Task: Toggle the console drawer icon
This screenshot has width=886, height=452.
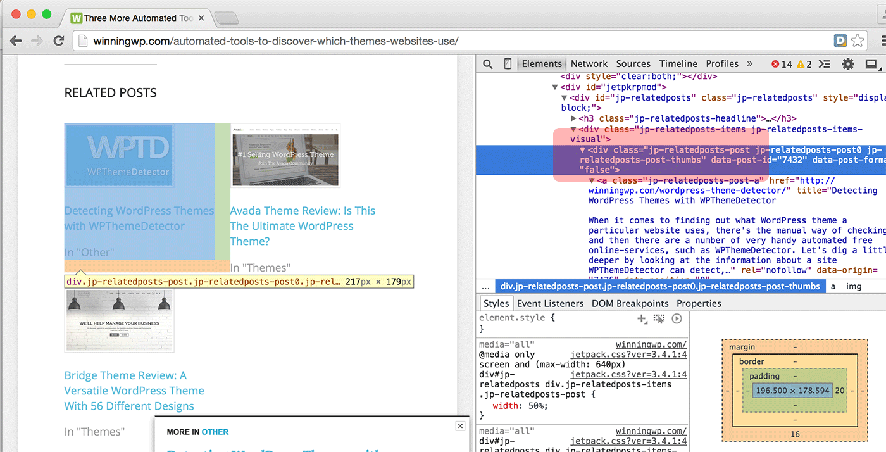Action: pos(824,64)
